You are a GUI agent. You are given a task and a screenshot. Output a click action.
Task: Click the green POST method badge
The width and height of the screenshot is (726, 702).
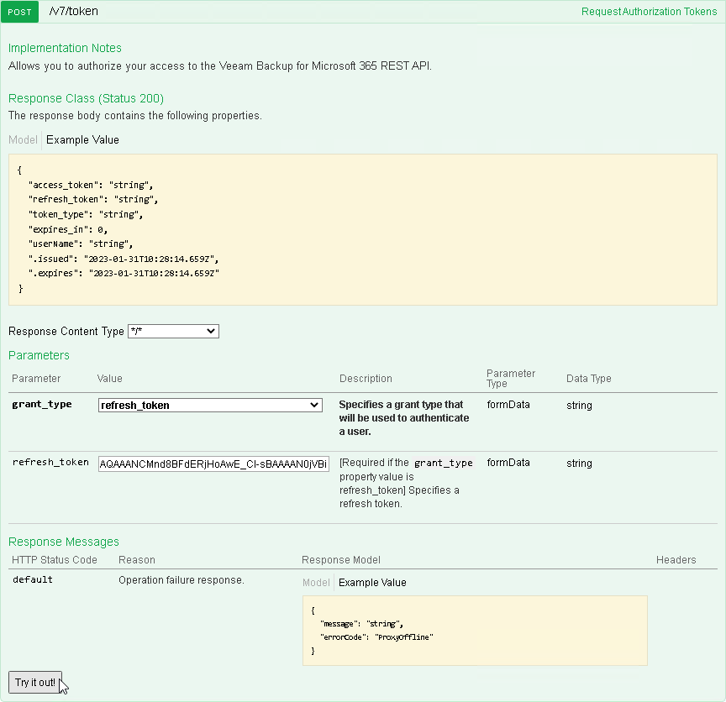pos(20,12)
